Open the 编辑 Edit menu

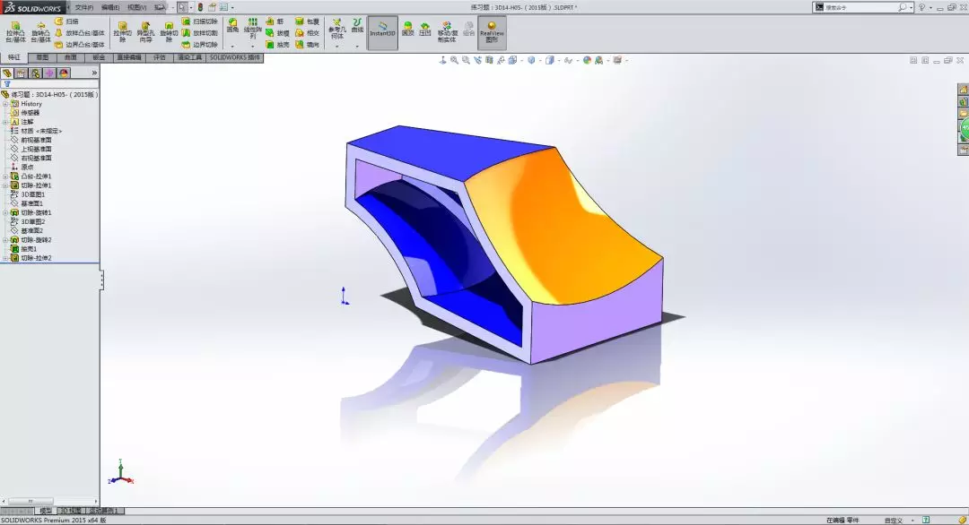tap(110, 7)
